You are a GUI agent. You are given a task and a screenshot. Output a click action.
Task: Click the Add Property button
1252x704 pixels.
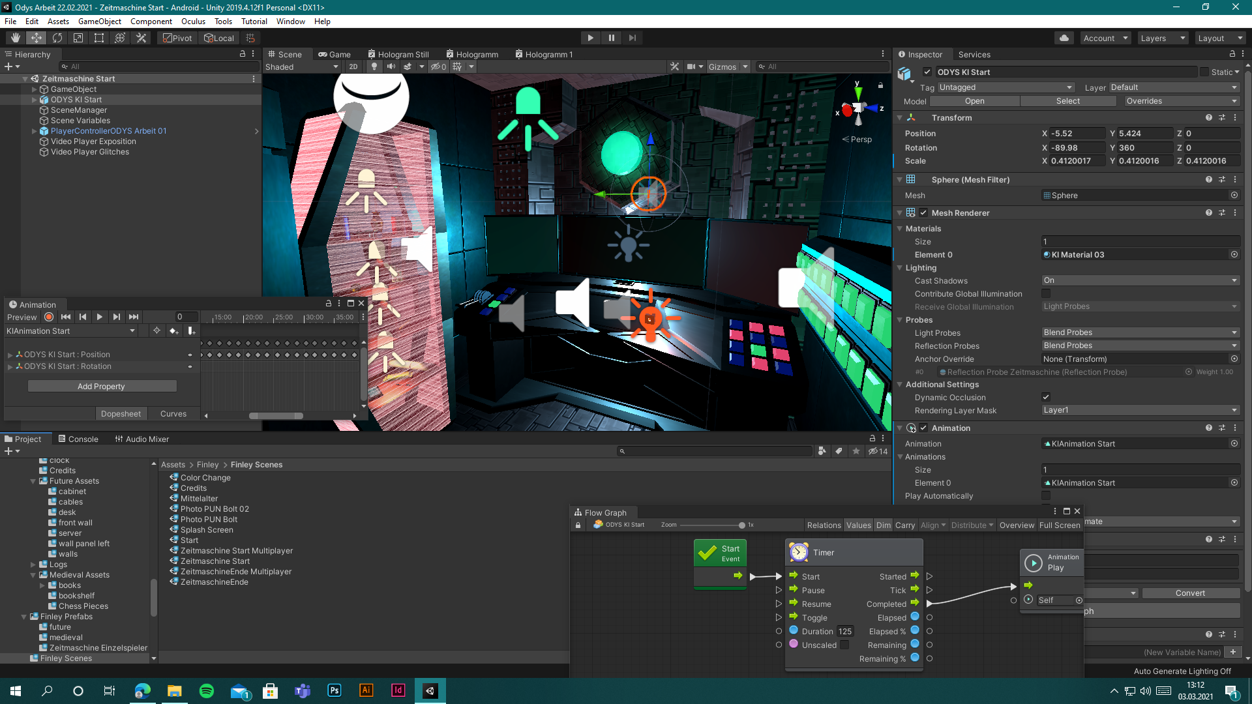click(102, 386)
